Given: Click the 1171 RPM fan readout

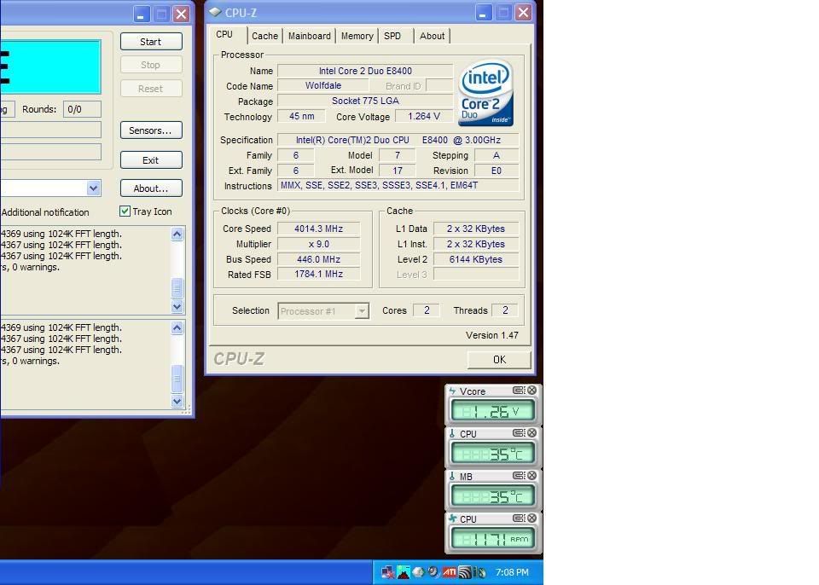Looking at the screenshot, I should (492, 539).
